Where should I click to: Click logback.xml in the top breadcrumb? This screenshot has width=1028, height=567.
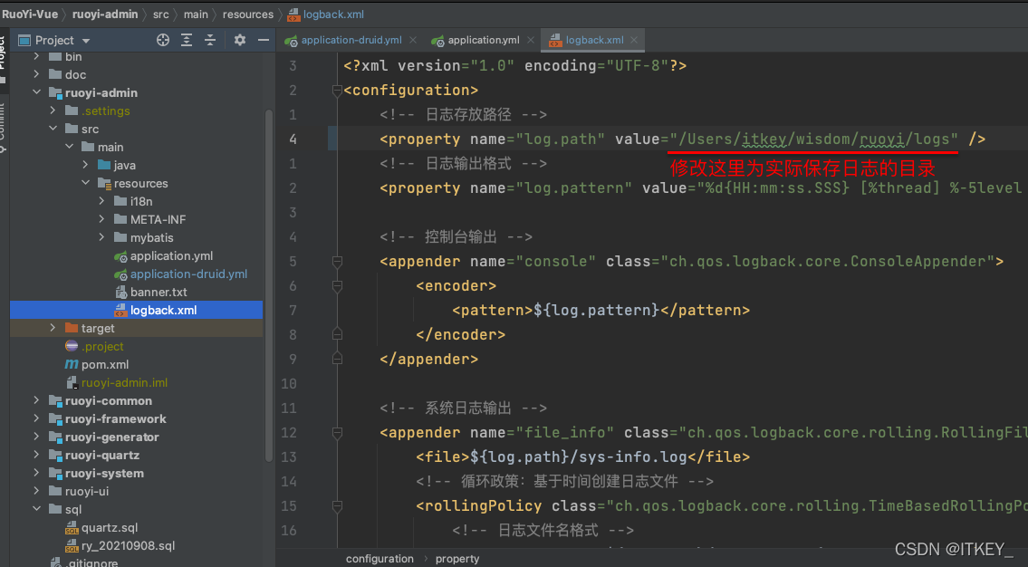[x=333, y=14]
